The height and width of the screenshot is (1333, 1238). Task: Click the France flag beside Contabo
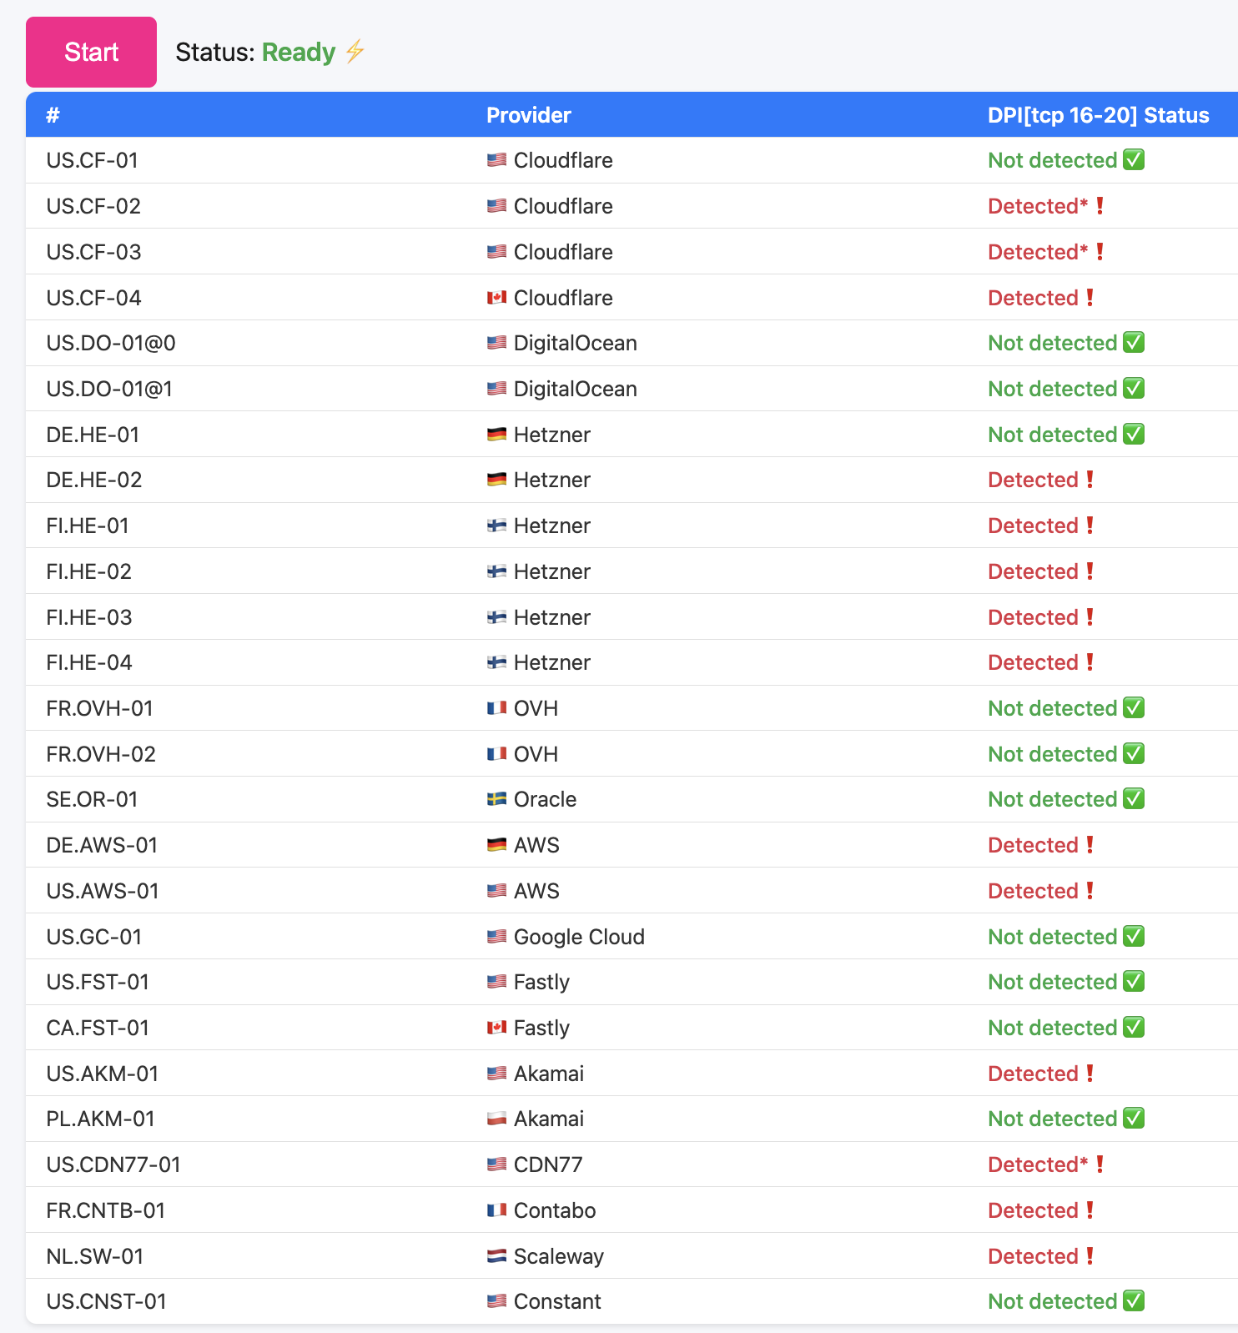[x=496, y=1210]
